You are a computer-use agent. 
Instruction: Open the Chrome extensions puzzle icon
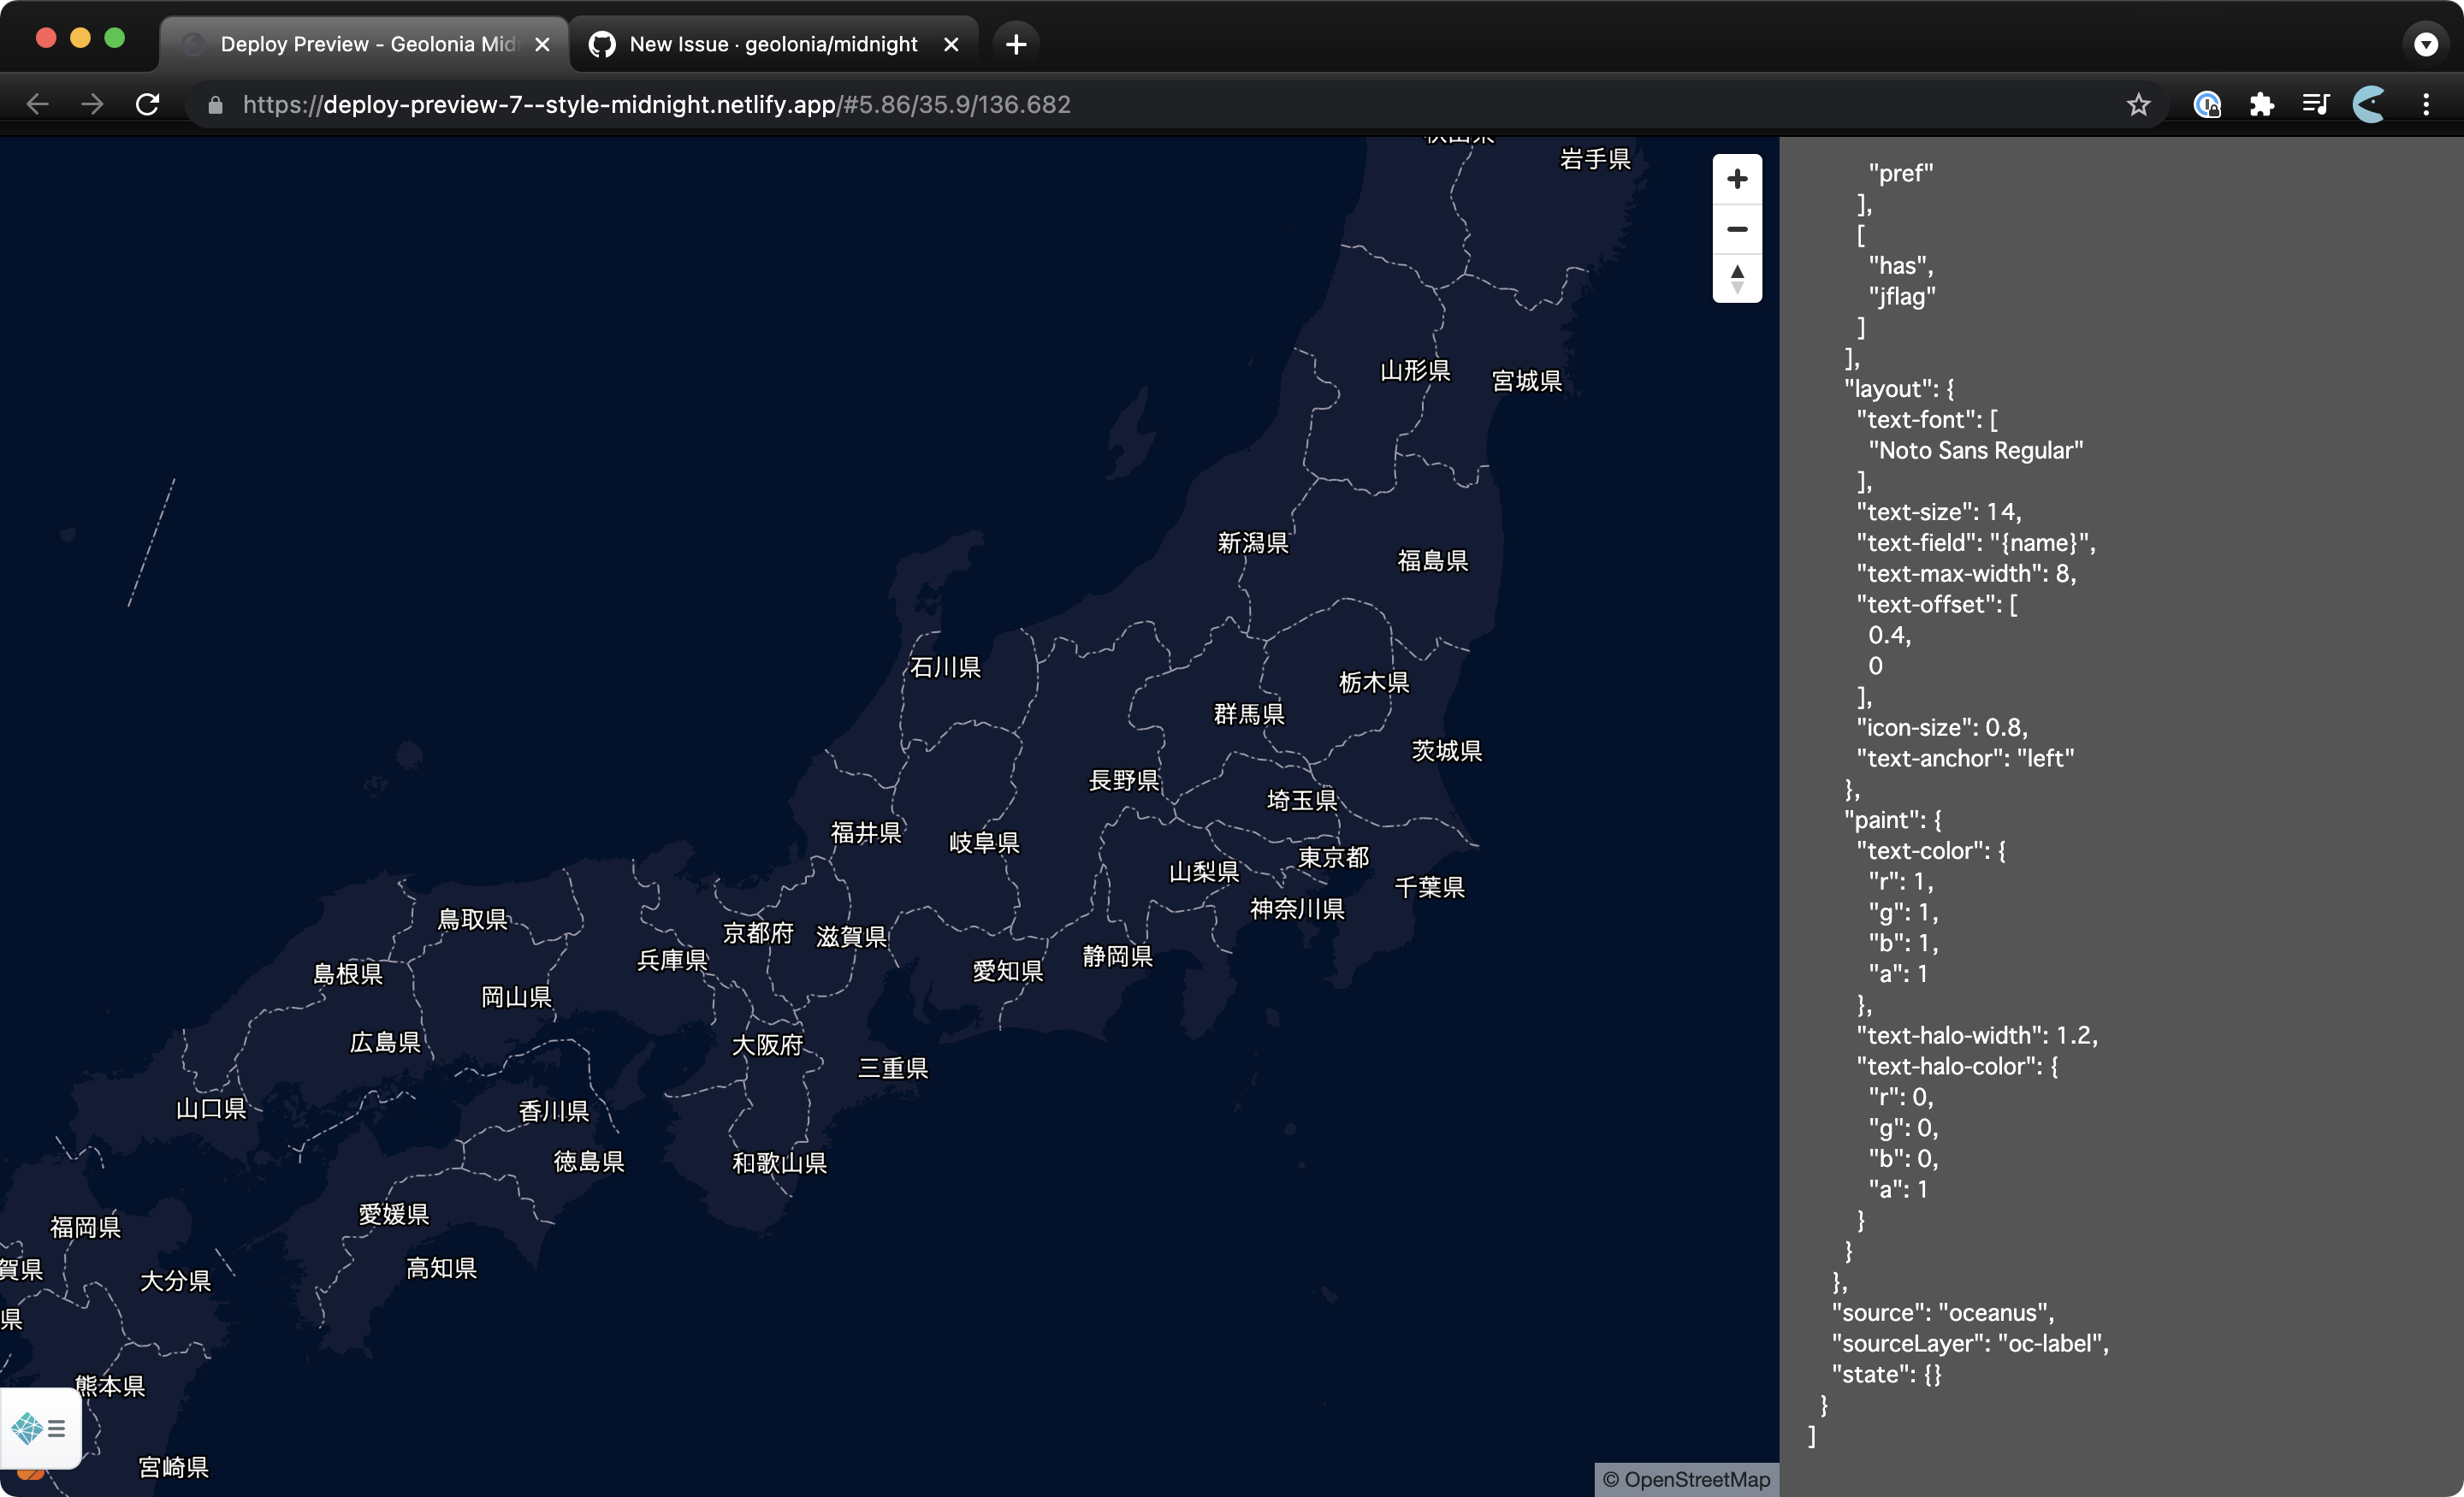[x=2262, y=104]
